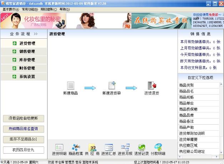224x164 pixels.
Task: Click the 热销商品排名查询 button
Action: click(x=24, y=129)
